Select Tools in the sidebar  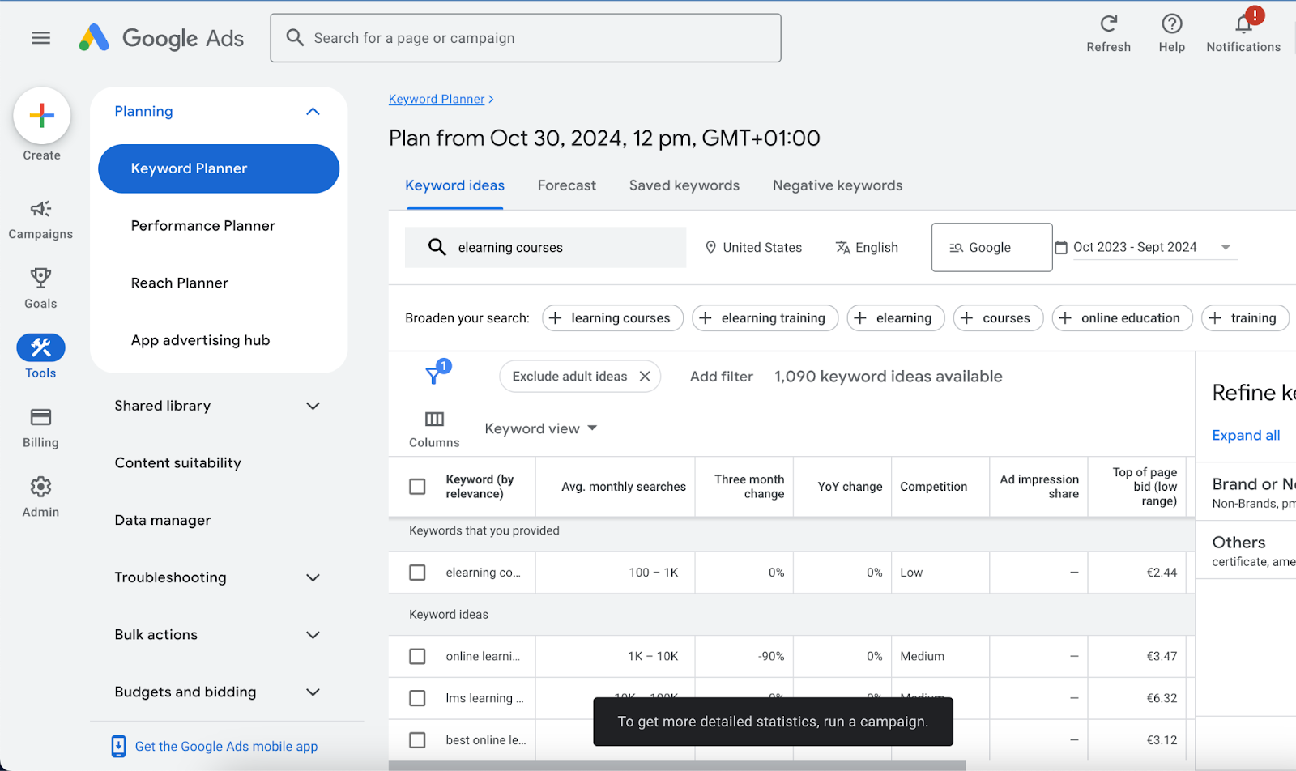pyautogui.click(x=40, y=357)
